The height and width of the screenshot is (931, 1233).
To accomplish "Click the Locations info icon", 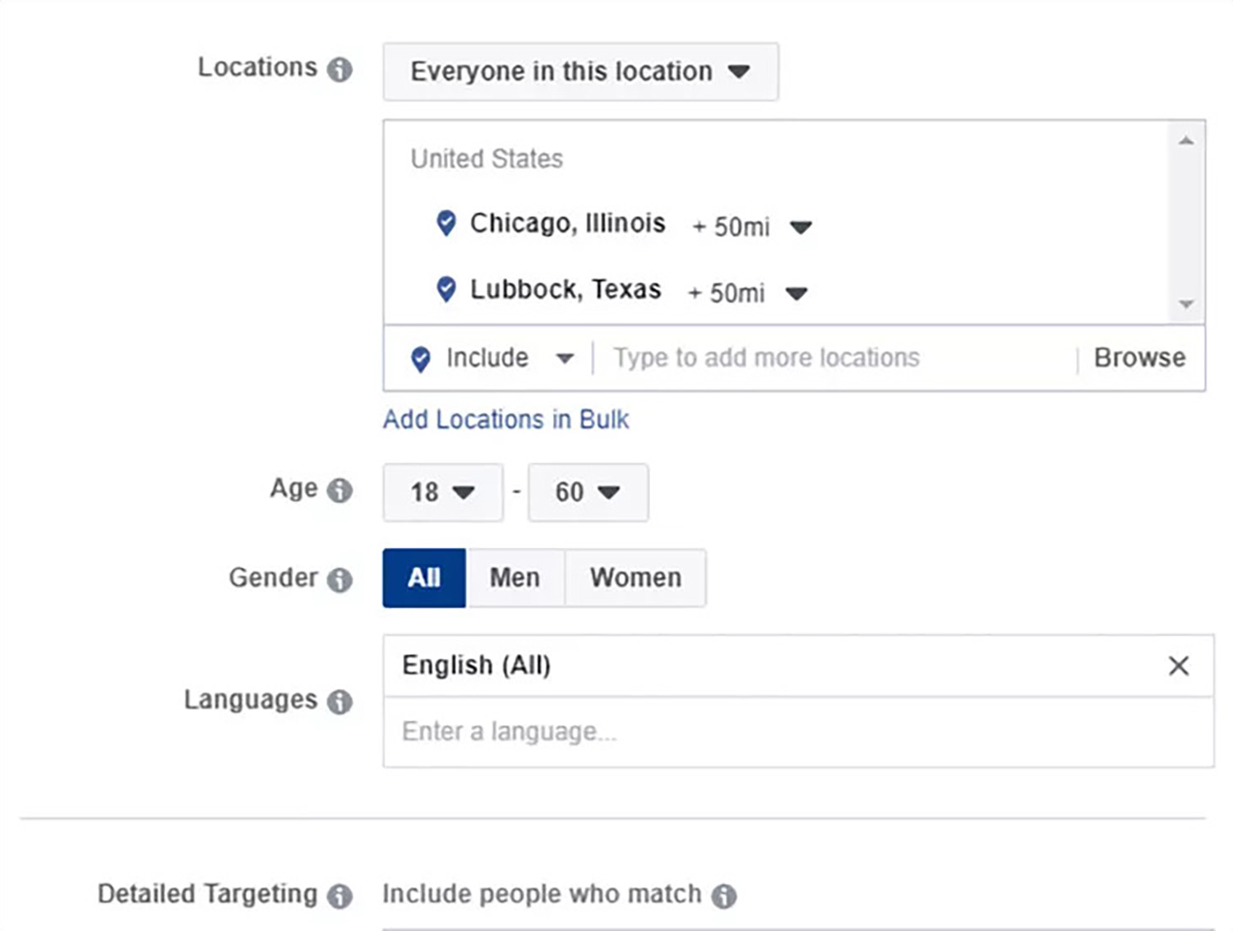I will pos(339,70).
